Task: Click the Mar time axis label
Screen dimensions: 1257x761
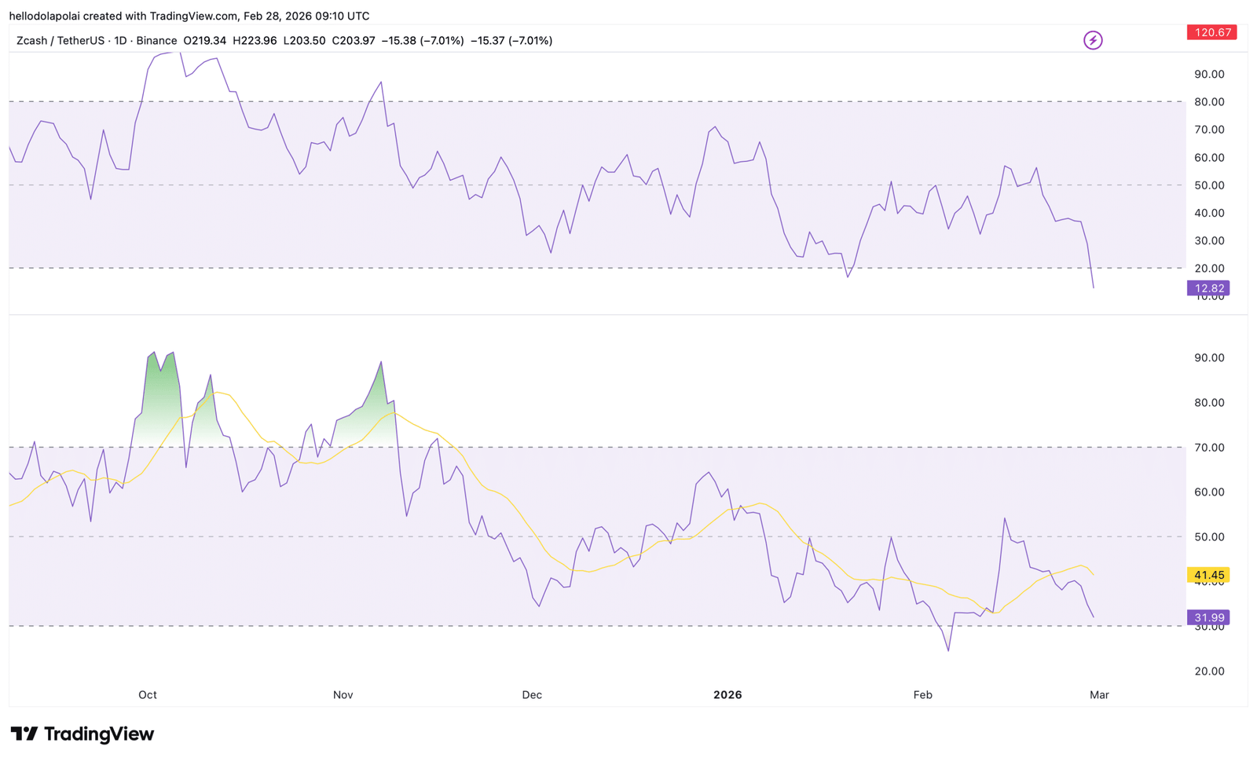Action: [x=1099, y=695]
